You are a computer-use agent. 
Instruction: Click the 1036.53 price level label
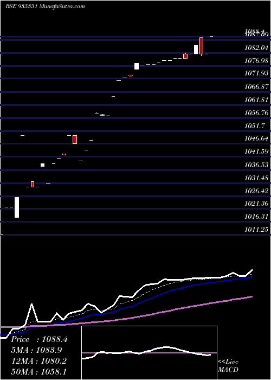pyautogui.click(x=256, y=165)
